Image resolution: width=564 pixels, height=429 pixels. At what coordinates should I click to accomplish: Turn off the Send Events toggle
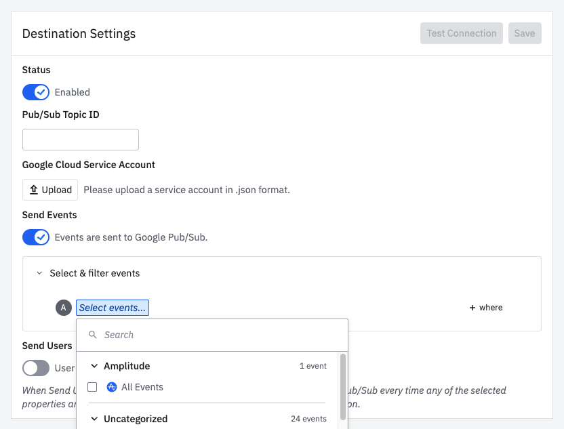(x=35, y=237)
